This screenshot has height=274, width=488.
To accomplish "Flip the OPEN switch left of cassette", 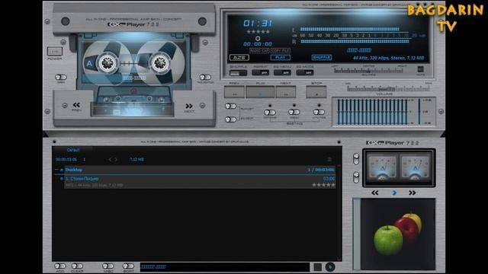I will click(x=61, y=77).
